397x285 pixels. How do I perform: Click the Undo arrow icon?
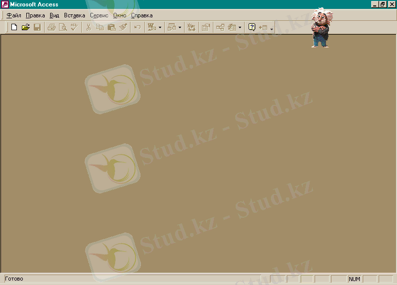[137, 27]
